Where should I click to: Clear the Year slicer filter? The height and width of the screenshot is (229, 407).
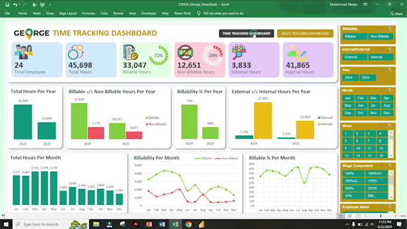pos(390,70)
